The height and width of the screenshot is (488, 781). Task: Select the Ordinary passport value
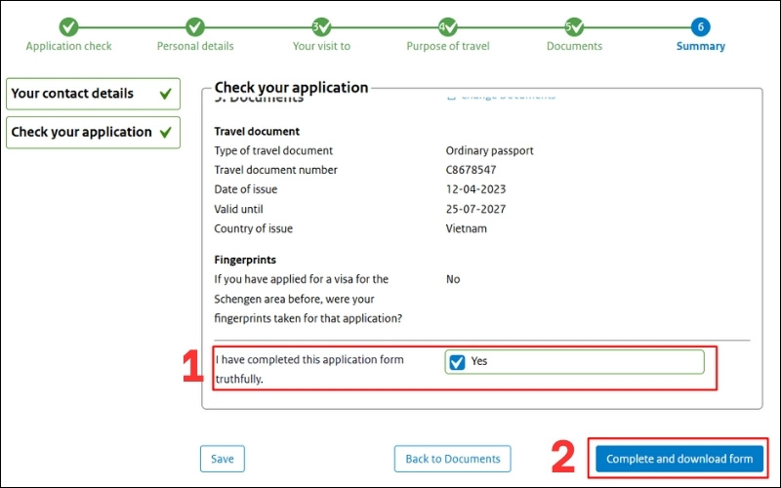tap(490, 151)
